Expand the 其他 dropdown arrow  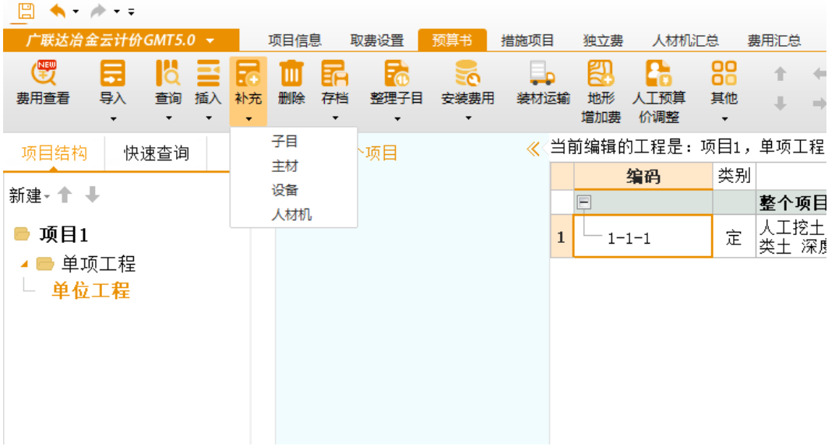click(724, 119)
